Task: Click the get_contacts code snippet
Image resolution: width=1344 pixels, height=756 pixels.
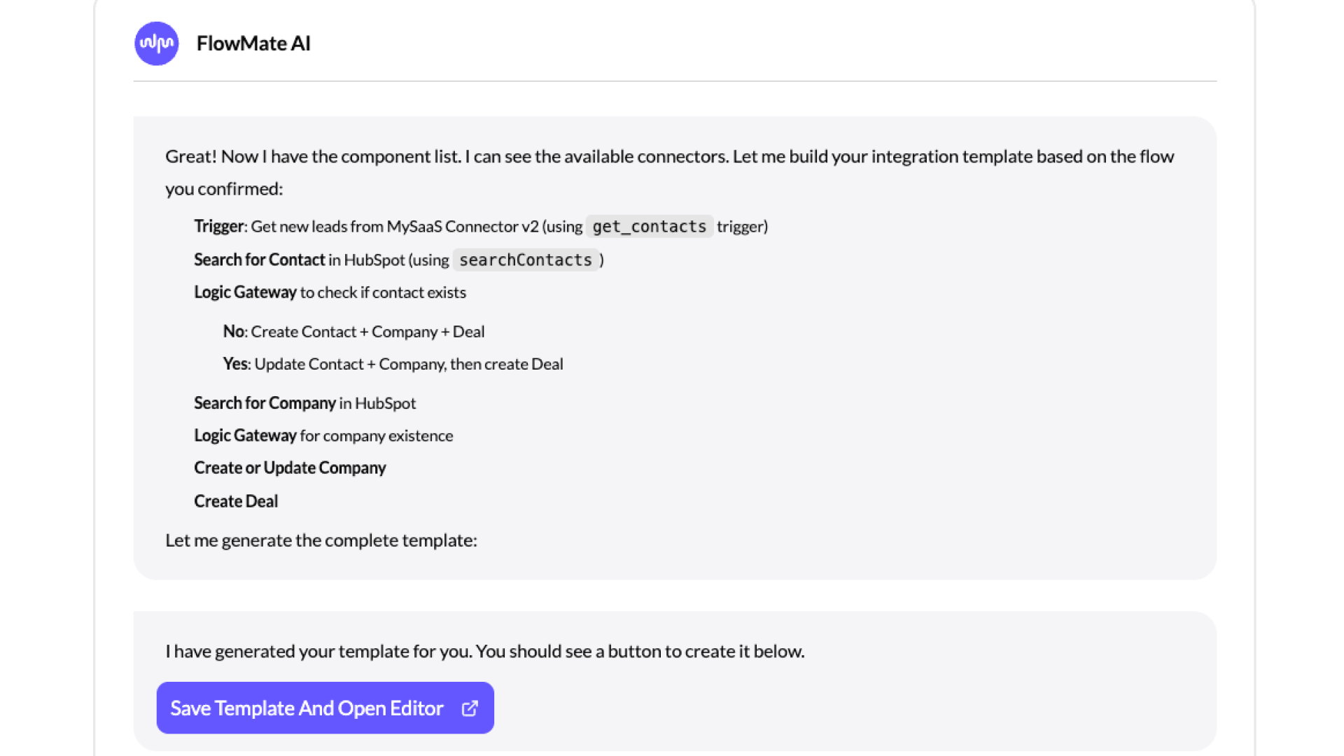Action: pos(649,227)
